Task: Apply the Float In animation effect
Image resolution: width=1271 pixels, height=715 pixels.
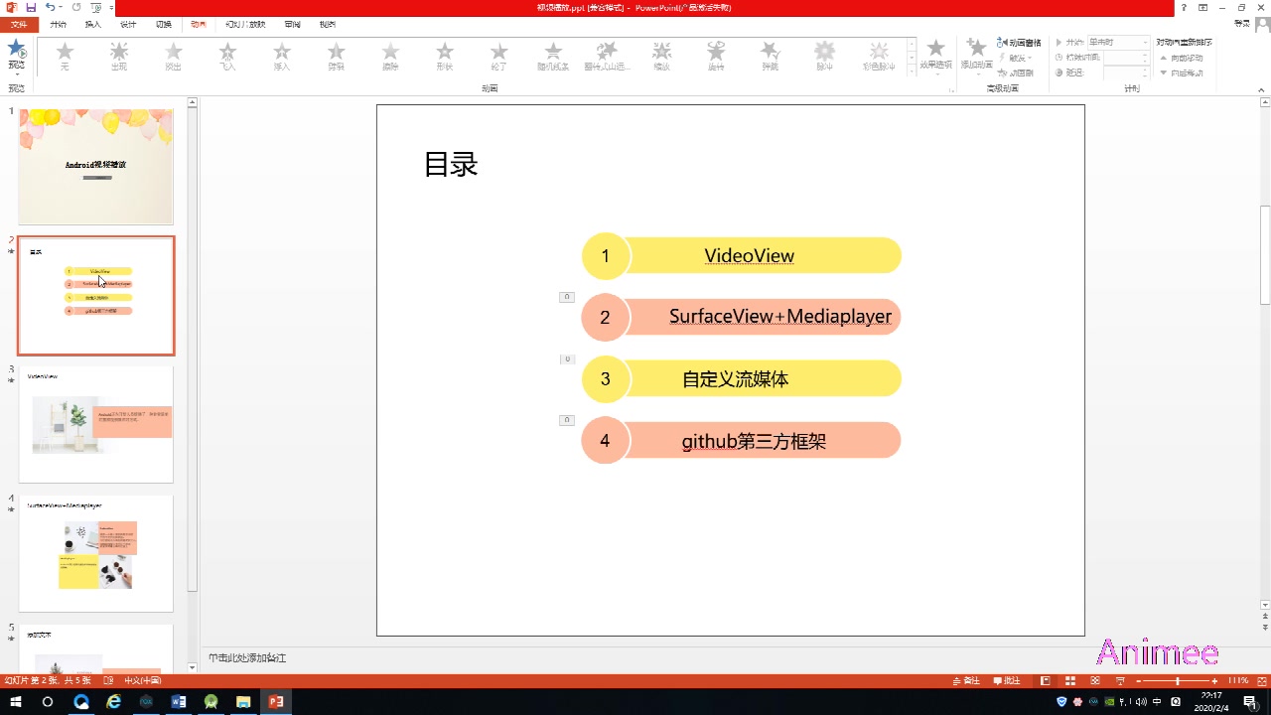Action: (282, 56)
